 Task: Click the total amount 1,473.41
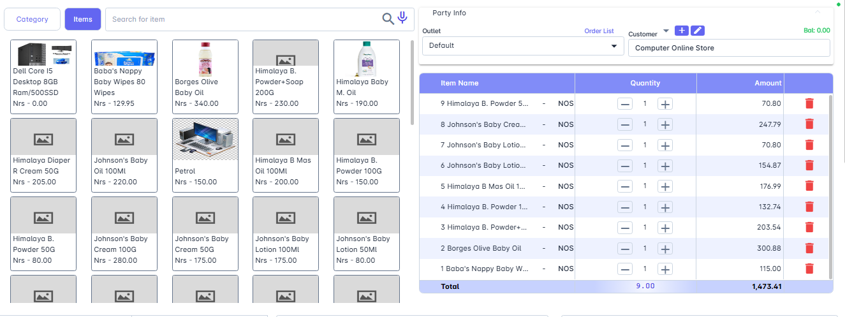point(767,286)
